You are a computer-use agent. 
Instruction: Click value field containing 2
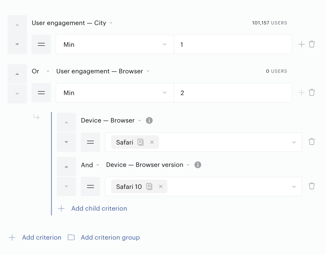pos(233,93)
